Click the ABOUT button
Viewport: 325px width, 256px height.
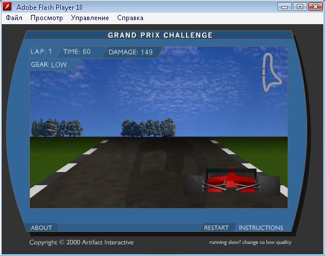coord(41,228)
